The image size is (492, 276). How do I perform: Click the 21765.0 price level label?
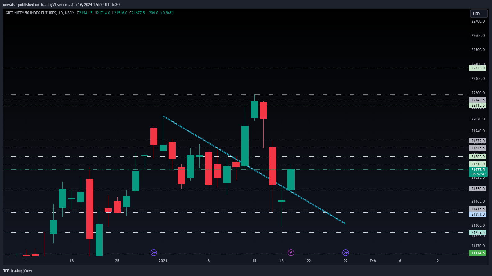(478, 157)
